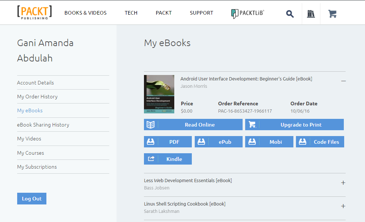
Task: Select My eBooks in sidebar
Action: [x=30, y=111]
